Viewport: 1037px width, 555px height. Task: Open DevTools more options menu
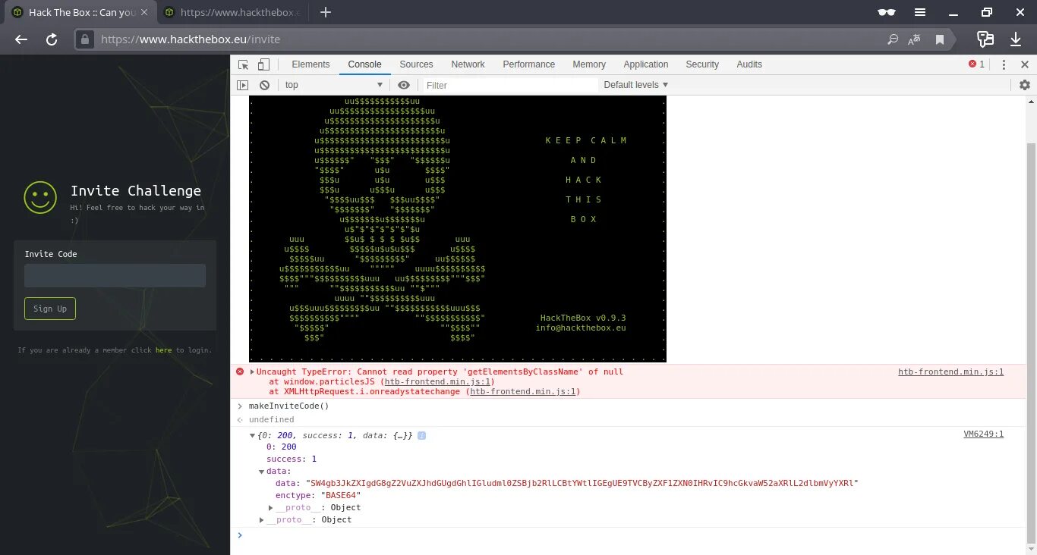tap(1004, 64)
